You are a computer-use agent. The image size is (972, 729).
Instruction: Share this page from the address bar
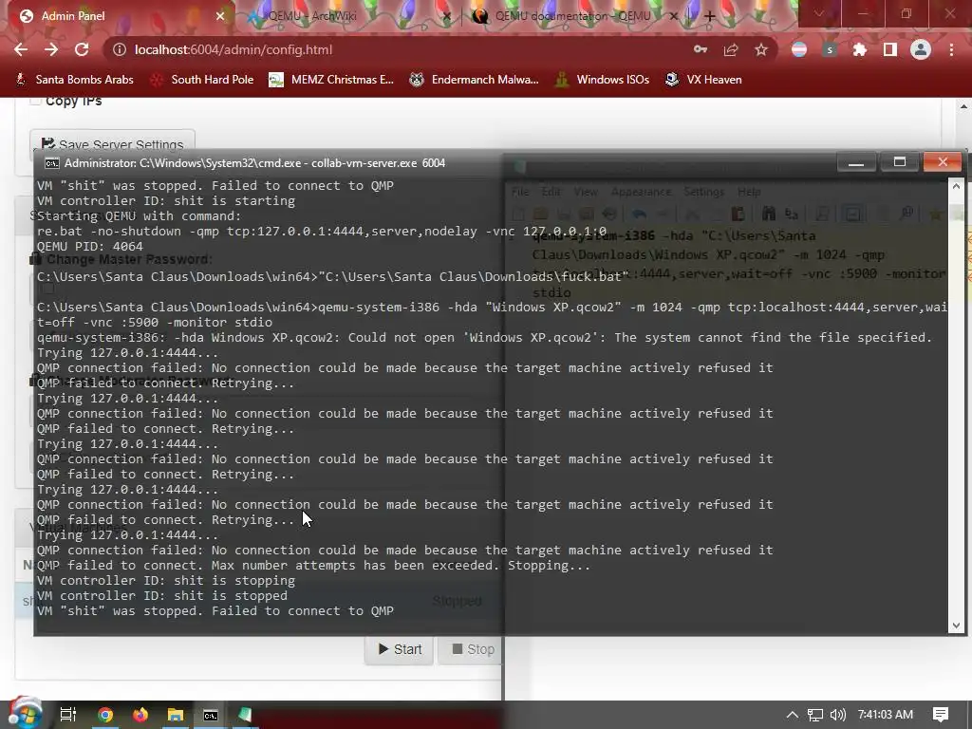[731, 49]
